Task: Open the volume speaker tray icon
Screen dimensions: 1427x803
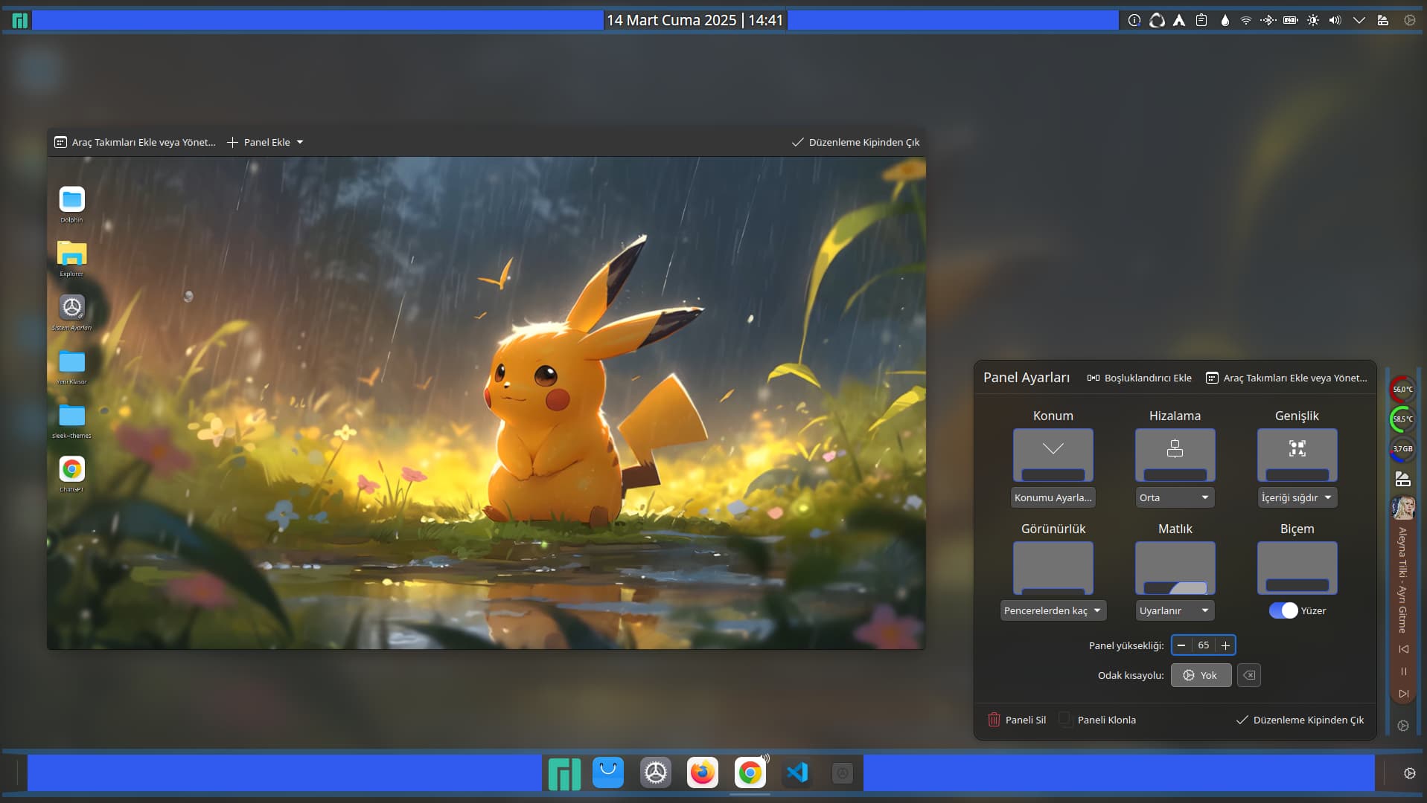Action: (1335, 21)
